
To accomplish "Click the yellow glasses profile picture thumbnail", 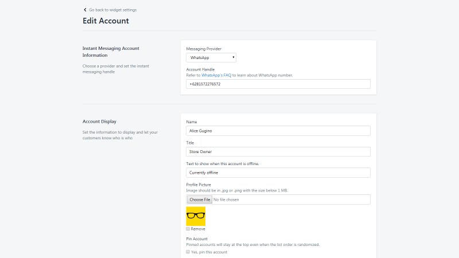I will click(x=196, y=216).
